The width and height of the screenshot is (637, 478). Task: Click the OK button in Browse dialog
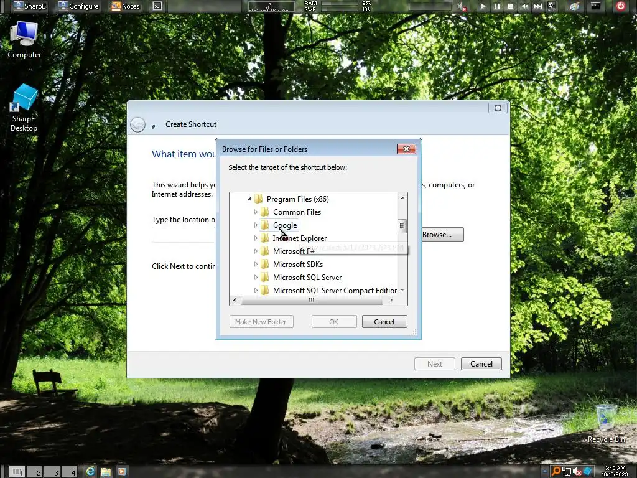tap(334, 322)
